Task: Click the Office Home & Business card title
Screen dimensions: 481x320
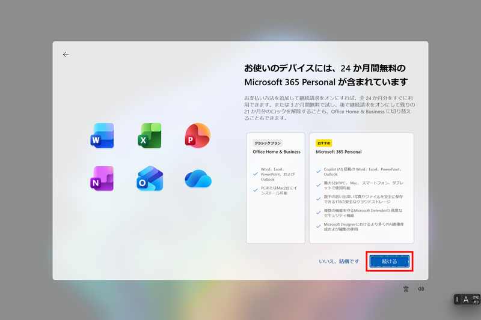Action: 277,151
